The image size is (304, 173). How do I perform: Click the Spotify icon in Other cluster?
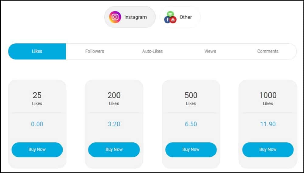coord(171,14)
